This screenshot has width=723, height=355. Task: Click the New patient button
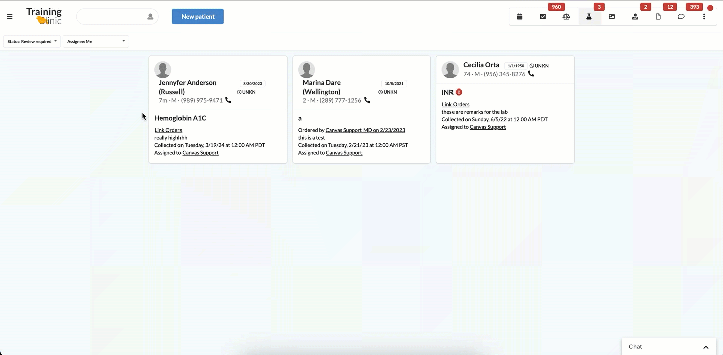point(198,17)
